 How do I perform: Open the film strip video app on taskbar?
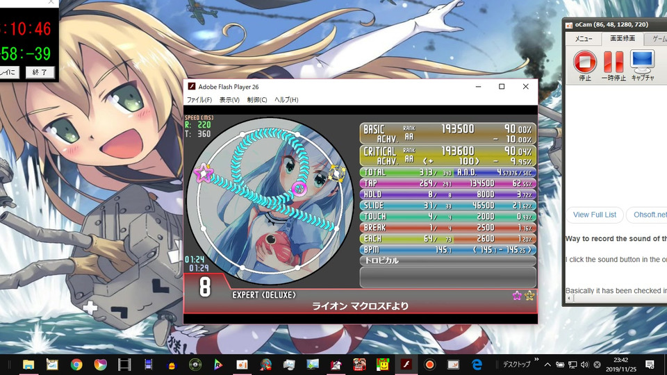124,365
